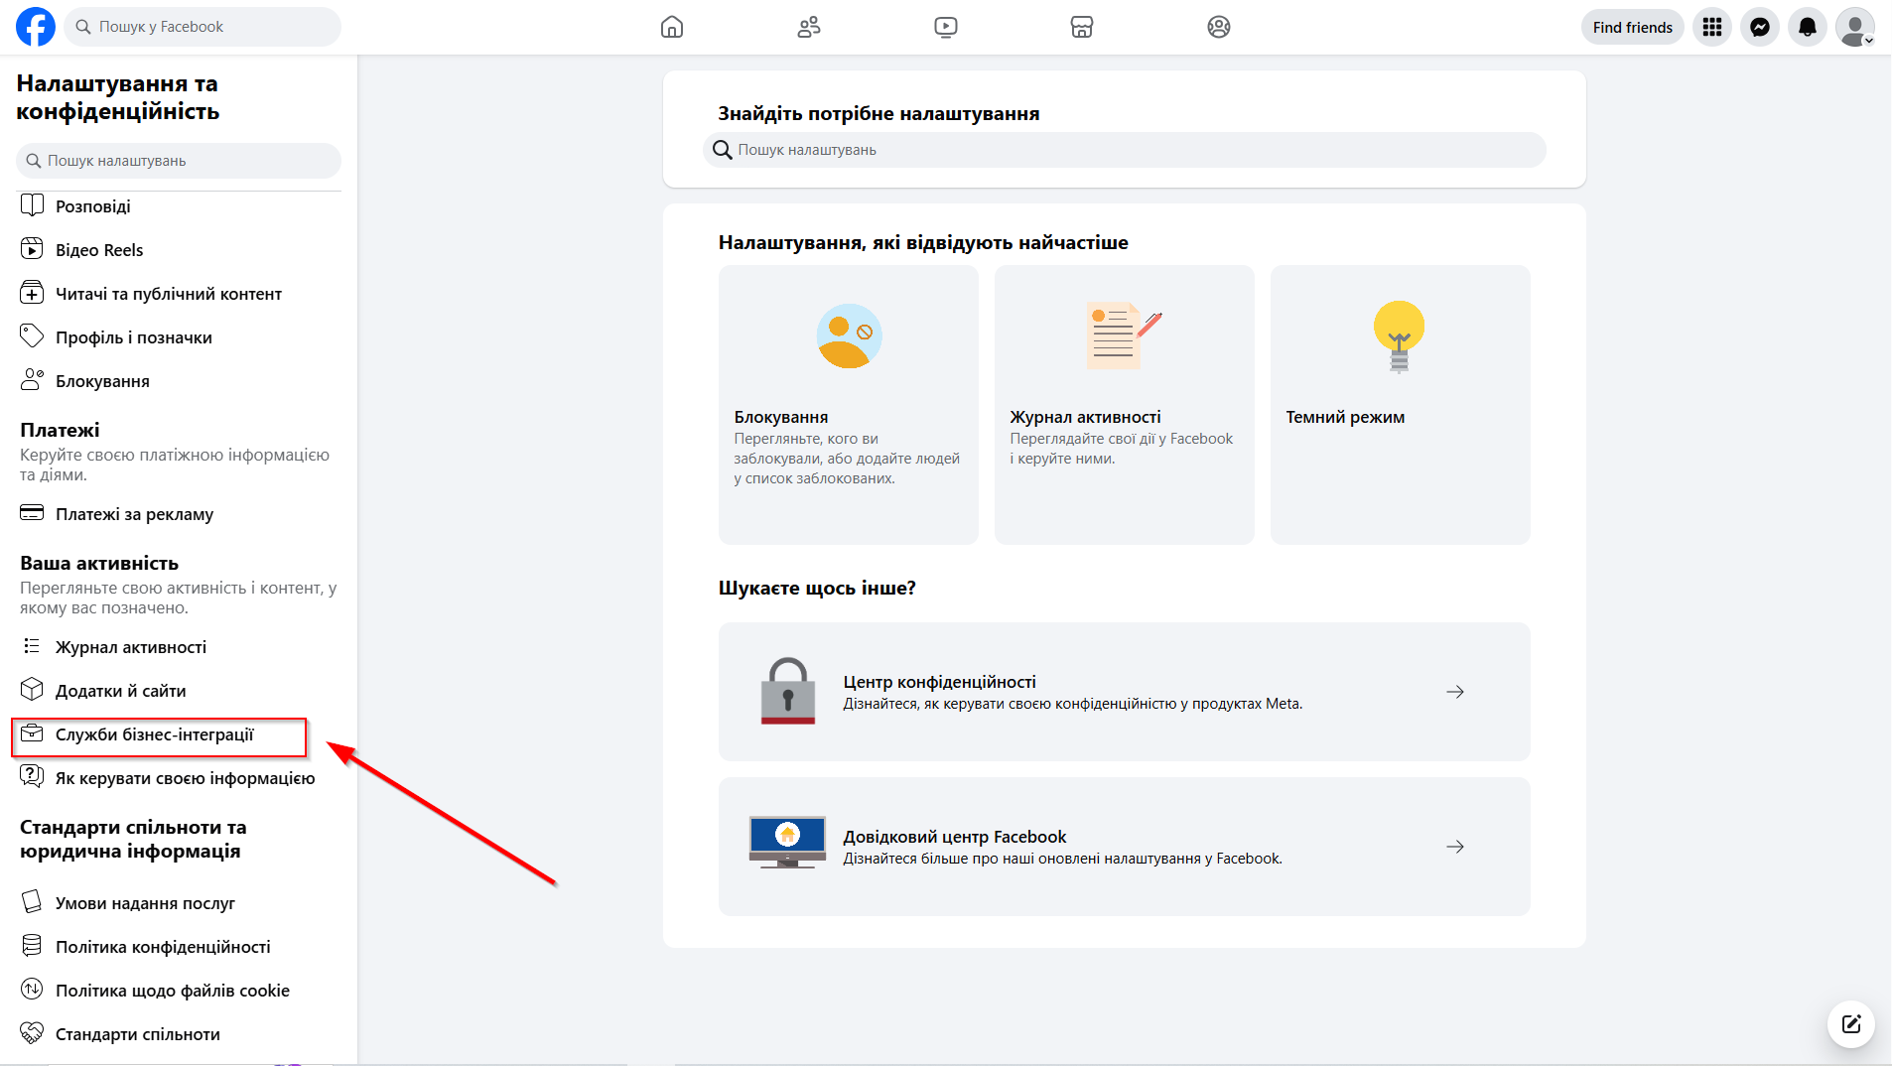Focus the 'Пошук у Facebook' search field
Screen dimensions: 1892x1066
coord(203,27)
